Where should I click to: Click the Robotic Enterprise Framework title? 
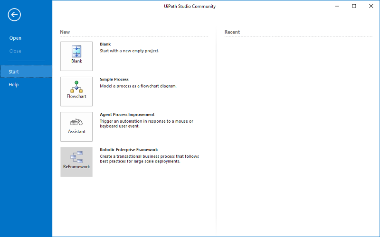(129, 150)
